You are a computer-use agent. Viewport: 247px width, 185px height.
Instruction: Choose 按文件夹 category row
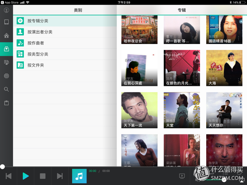[65, 65]
